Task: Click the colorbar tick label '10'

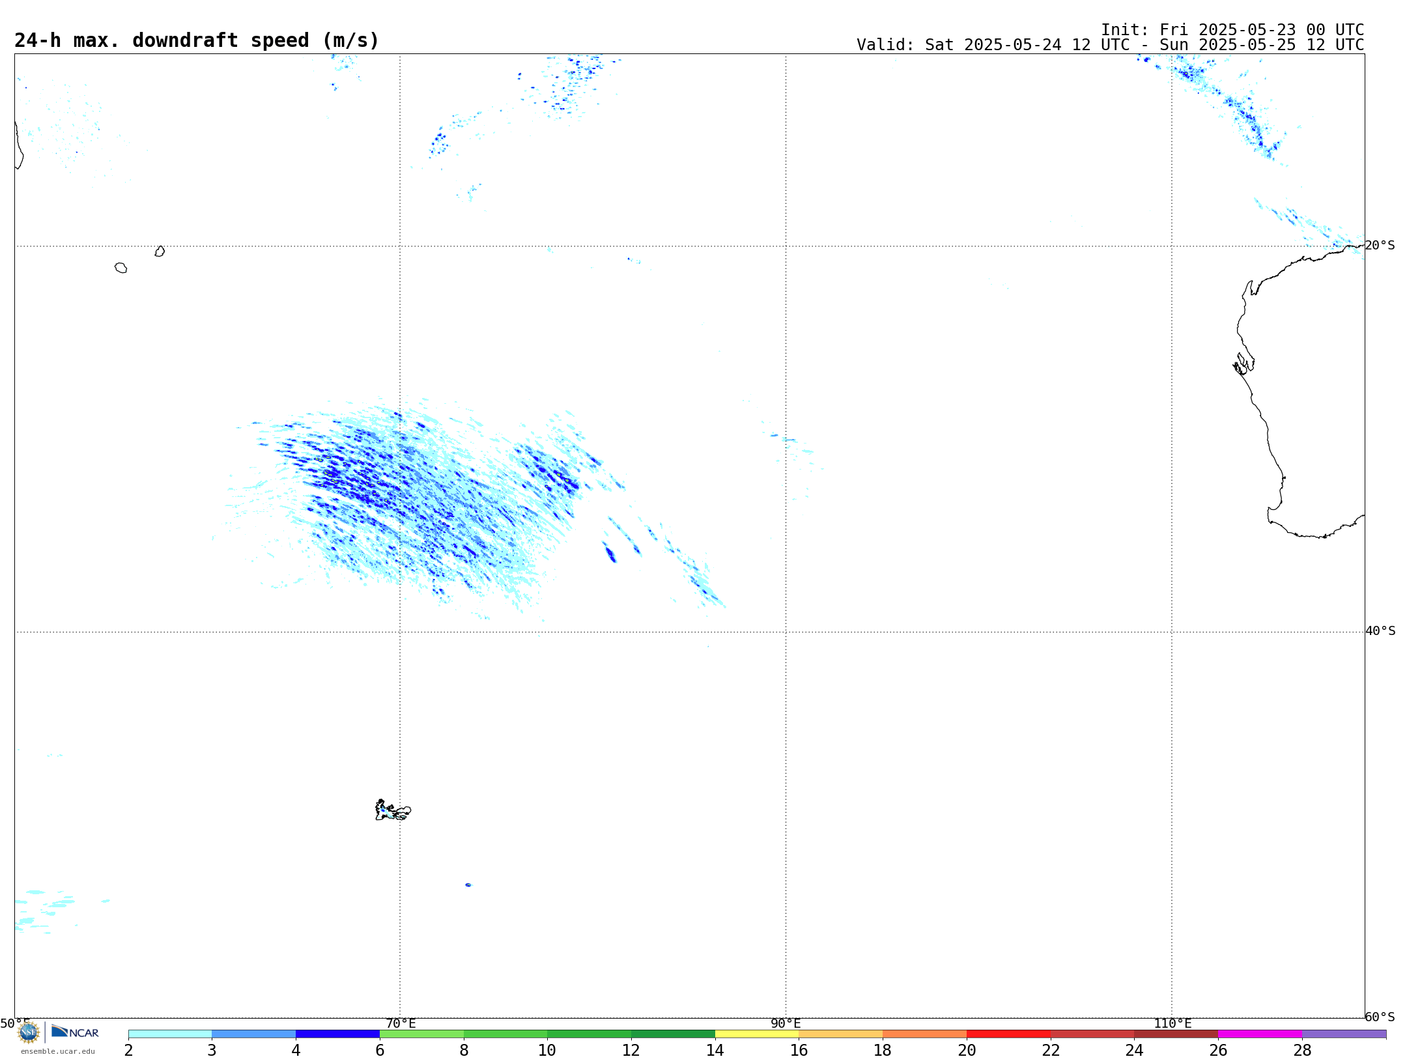Action: click(547, 1051)
